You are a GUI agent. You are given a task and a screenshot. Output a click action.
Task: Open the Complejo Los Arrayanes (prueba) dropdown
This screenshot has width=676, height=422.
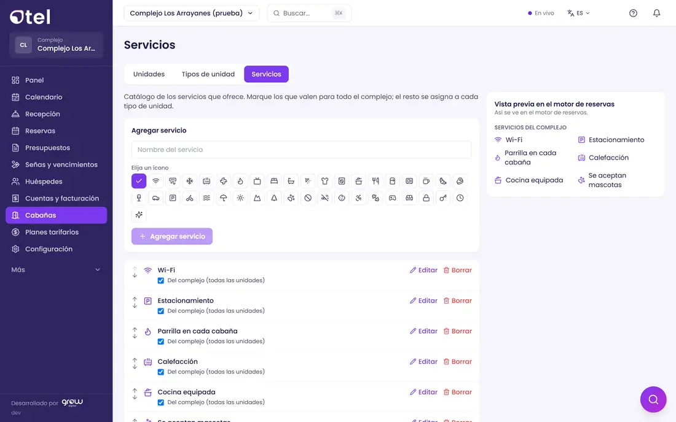point(191,13)
